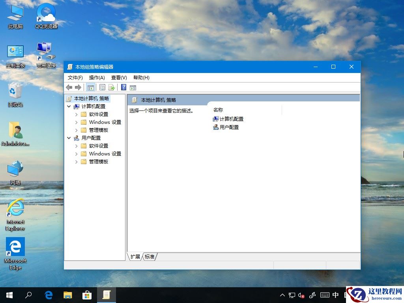This screenshot has width=404, height=303.
Task: Unmute the volume in the system tray
Action: tap(301, 295)
